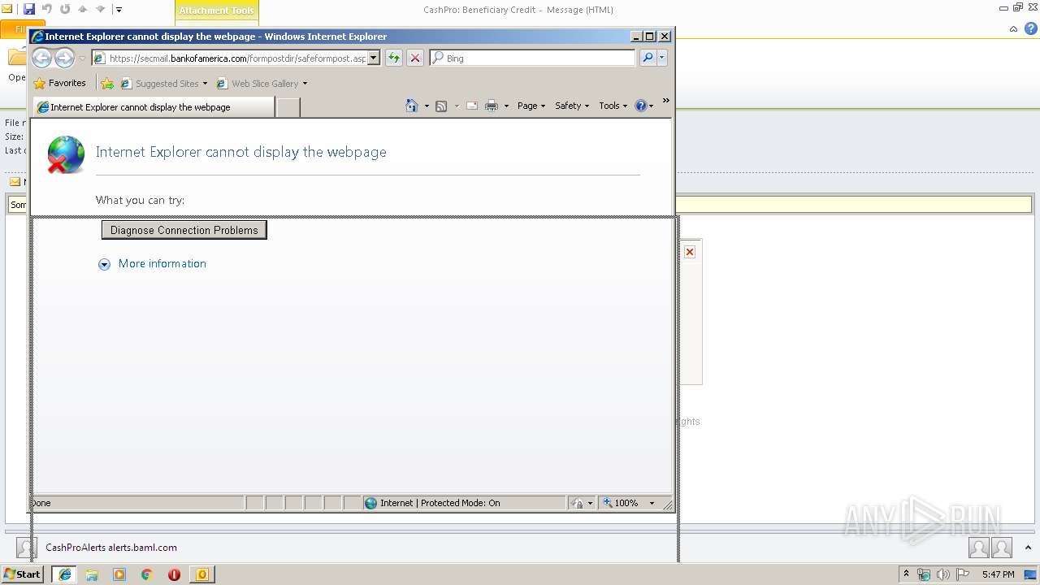The height and width of the screenshot is (585, 1040).
Task: Click the Home page icon
Action: [x=412, y=106]
